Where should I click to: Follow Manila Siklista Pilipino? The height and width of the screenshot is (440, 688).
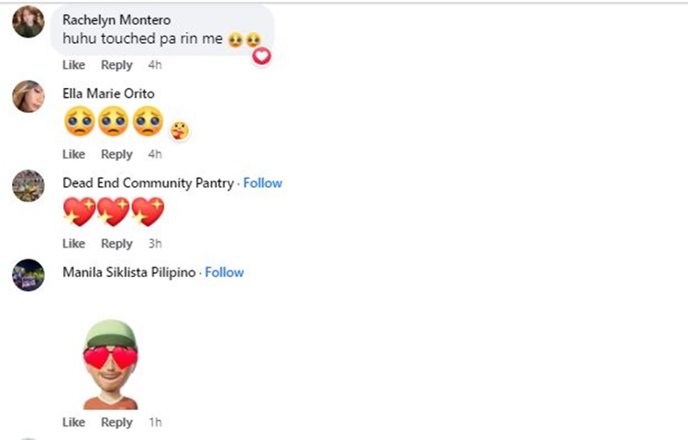(224, 272)
